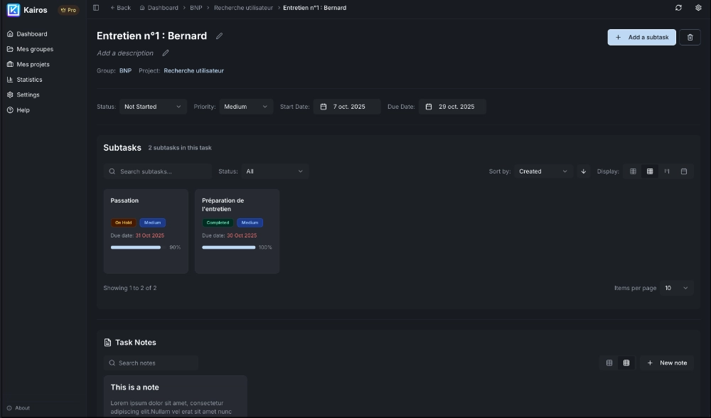Image resolution: width=711 pixels, height=418 pixels.
Task: Open the settings gear in the top bar
Action: point(697,7)
